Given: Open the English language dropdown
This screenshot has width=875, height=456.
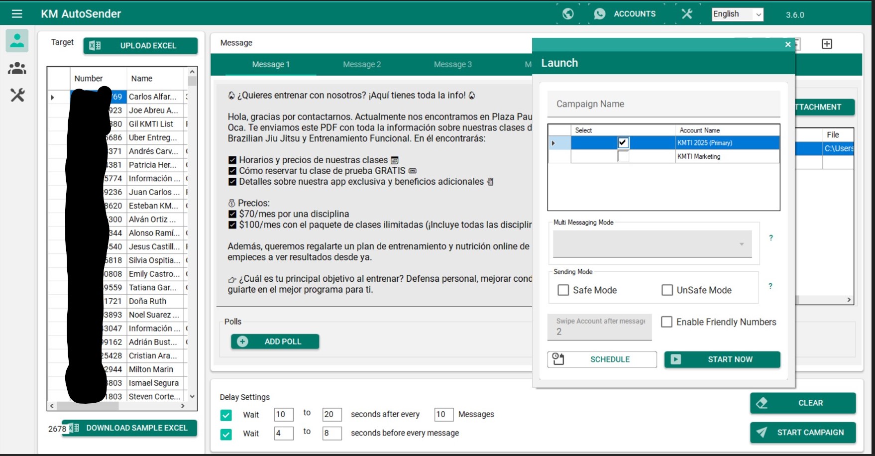Looking at the screenshot, I should pyautogui.click(x=737, y=14).
